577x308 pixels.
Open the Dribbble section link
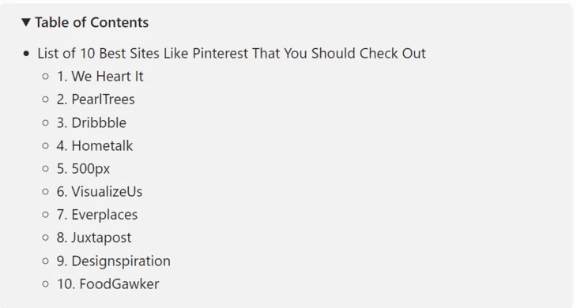point(91,122)
